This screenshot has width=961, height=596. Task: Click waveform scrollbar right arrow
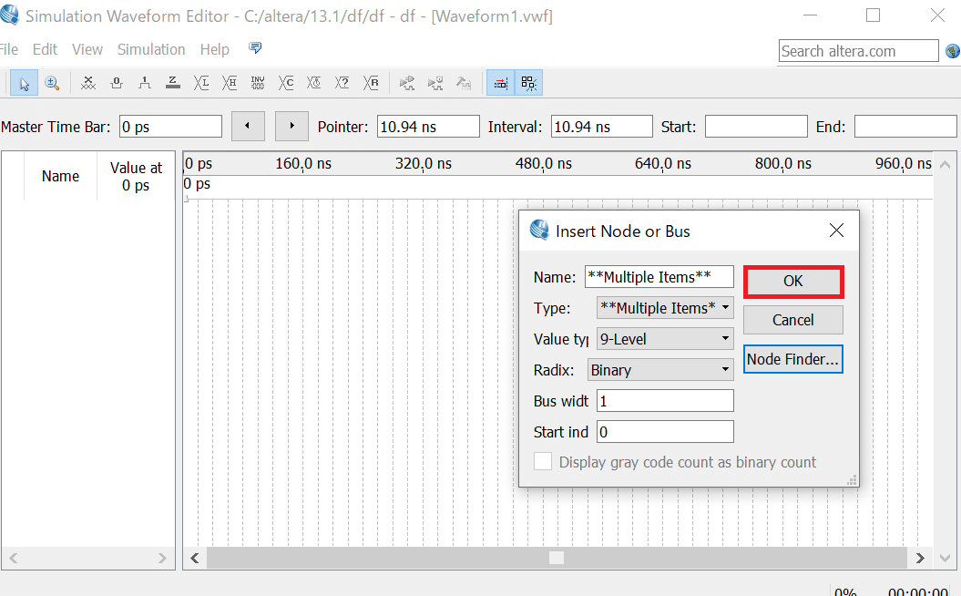point(920,558)
